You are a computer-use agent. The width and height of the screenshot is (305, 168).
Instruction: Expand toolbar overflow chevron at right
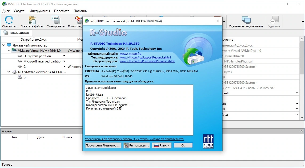point(303,22)
